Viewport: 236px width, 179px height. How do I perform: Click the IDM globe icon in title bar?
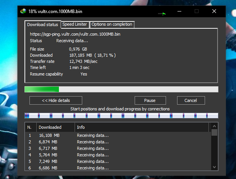click(23, 11)
